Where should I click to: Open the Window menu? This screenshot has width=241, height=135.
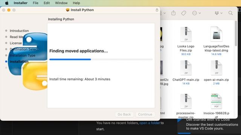61,3
